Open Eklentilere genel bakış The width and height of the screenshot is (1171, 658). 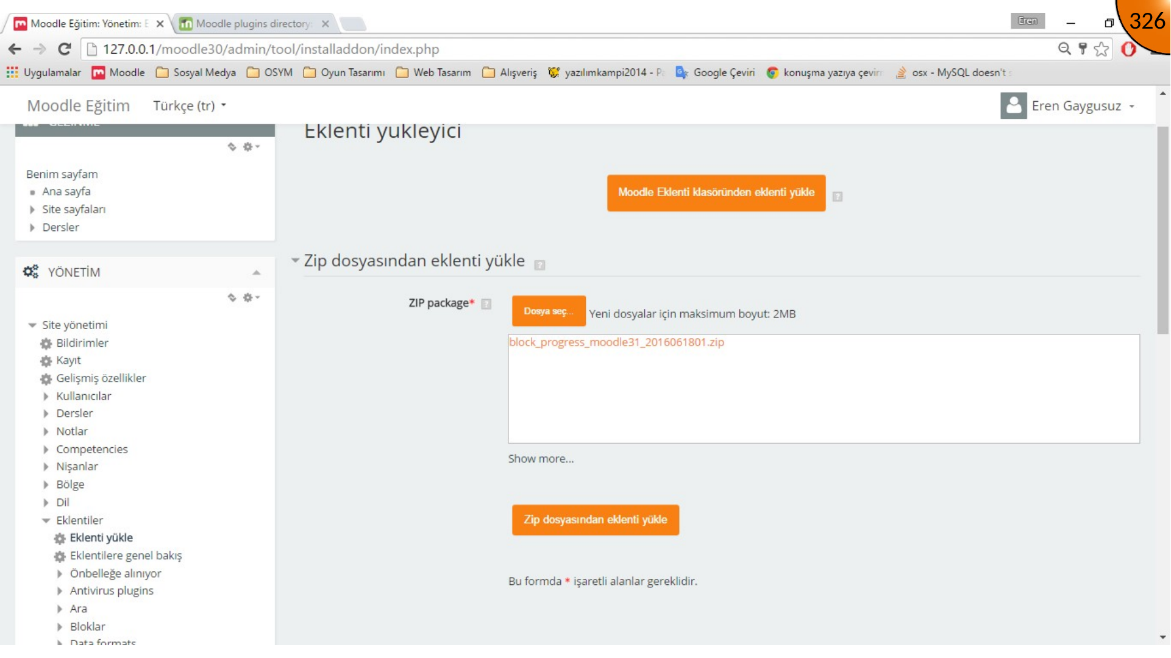point(126,556)
